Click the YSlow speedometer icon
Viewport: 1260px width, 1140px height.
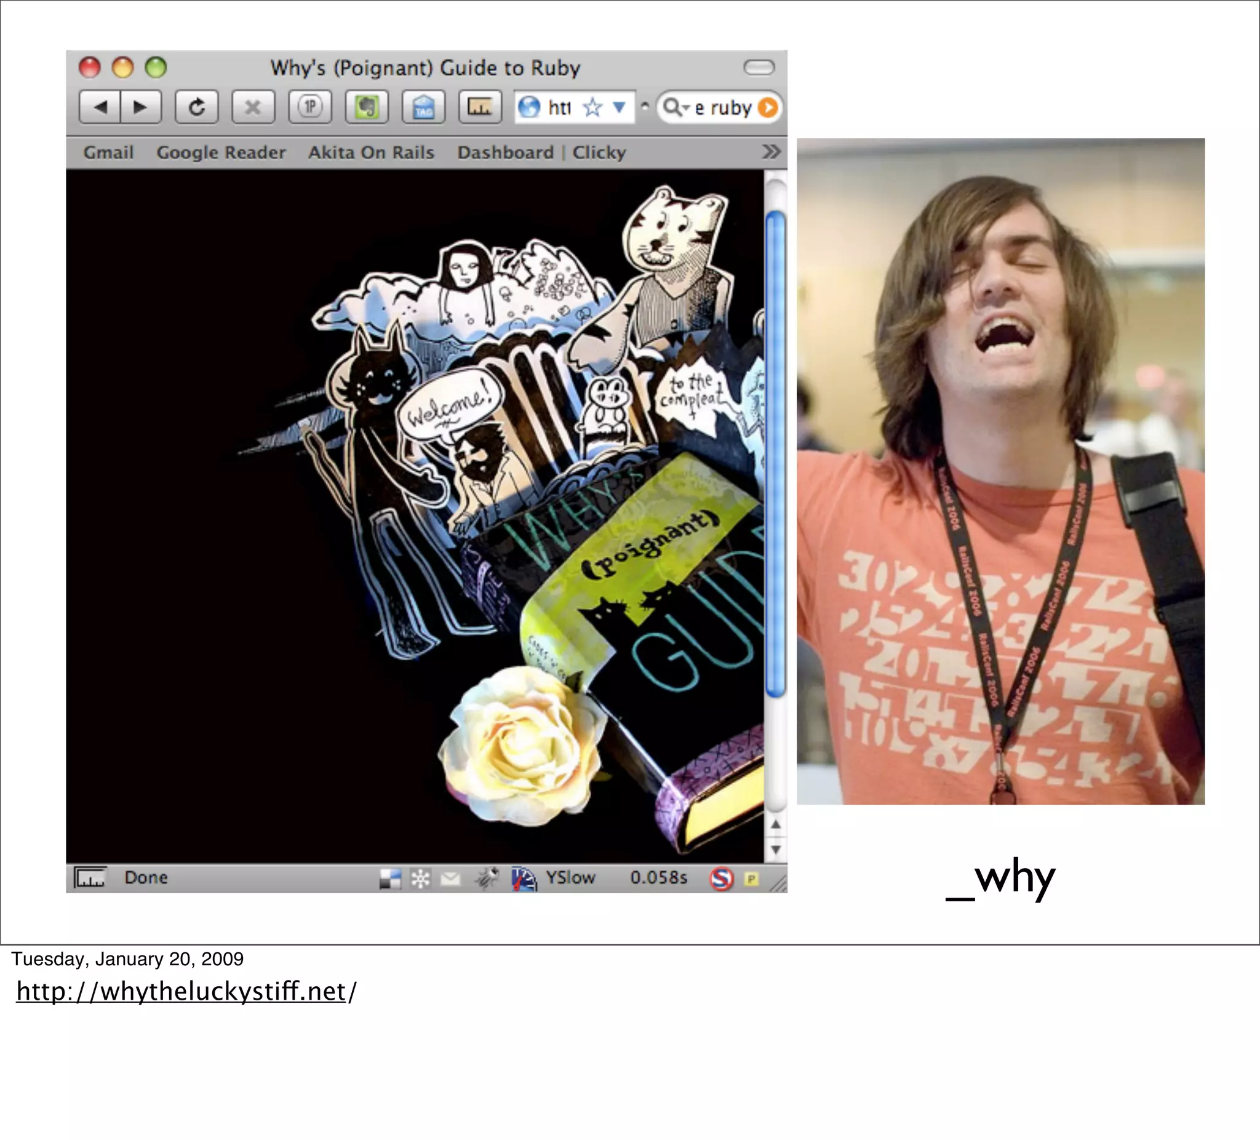click(524, 878)
